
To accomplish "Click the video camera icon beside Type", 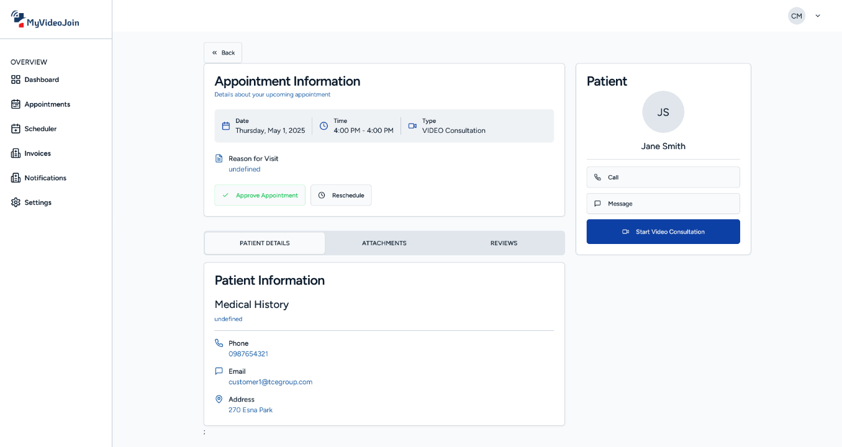I will click(x=412, y=126).
